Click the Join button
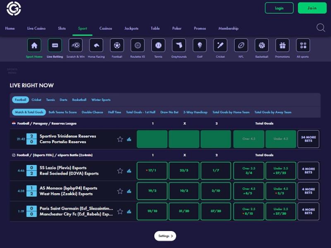The width and height of the screenshot is (331, 248). tap(312, 8)
